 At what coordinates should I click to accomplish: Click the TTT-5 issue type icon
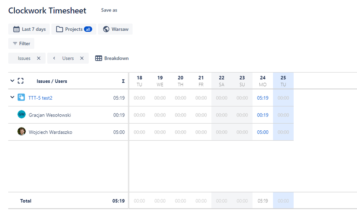[x=21, y=98]
